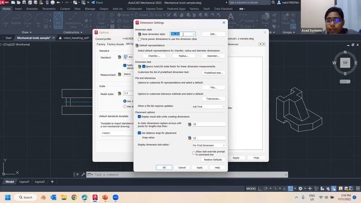Click Apply in Dimension Settings dialog
This screenshot has width=361, height=203.
pos(200,167)
